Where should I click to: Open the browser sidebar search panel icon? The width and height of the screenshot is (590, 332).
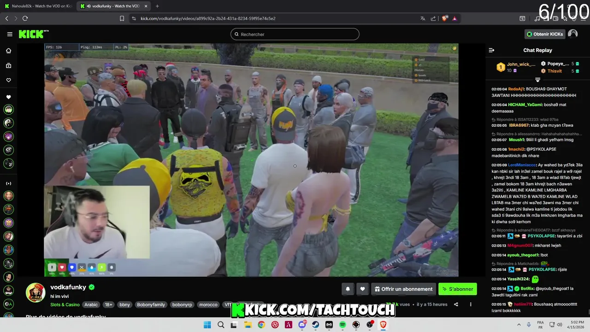point(522,18)
